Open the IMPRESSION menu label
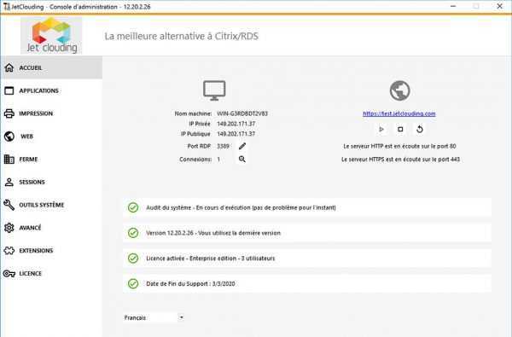Image resolution: width=512 pixels, height=337 pixels. (36, 113)
